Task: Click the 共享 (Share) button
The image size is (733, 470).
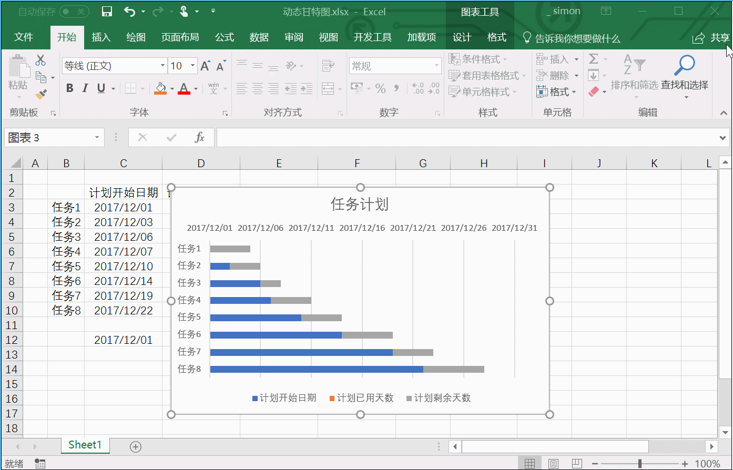Action: pos(710,37)
